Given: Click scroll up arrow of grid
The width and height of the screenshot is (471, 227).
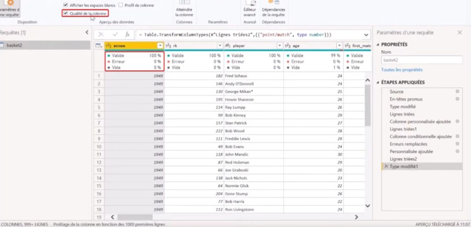Looking at the screenshot, I should pyautogui.click(x=368, y=80).
